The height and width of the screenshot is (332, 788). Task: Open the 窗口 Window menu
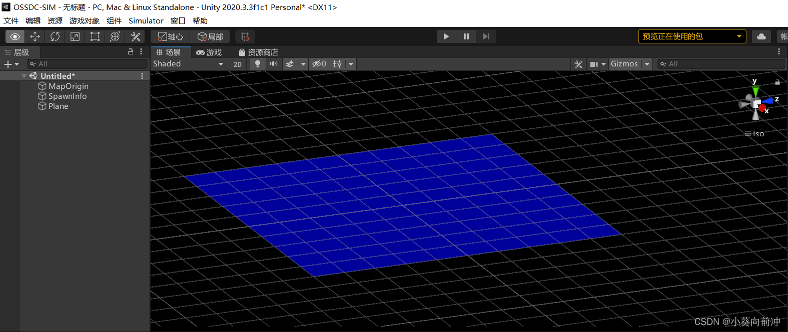pyautogui.click(x=178, y=20)
